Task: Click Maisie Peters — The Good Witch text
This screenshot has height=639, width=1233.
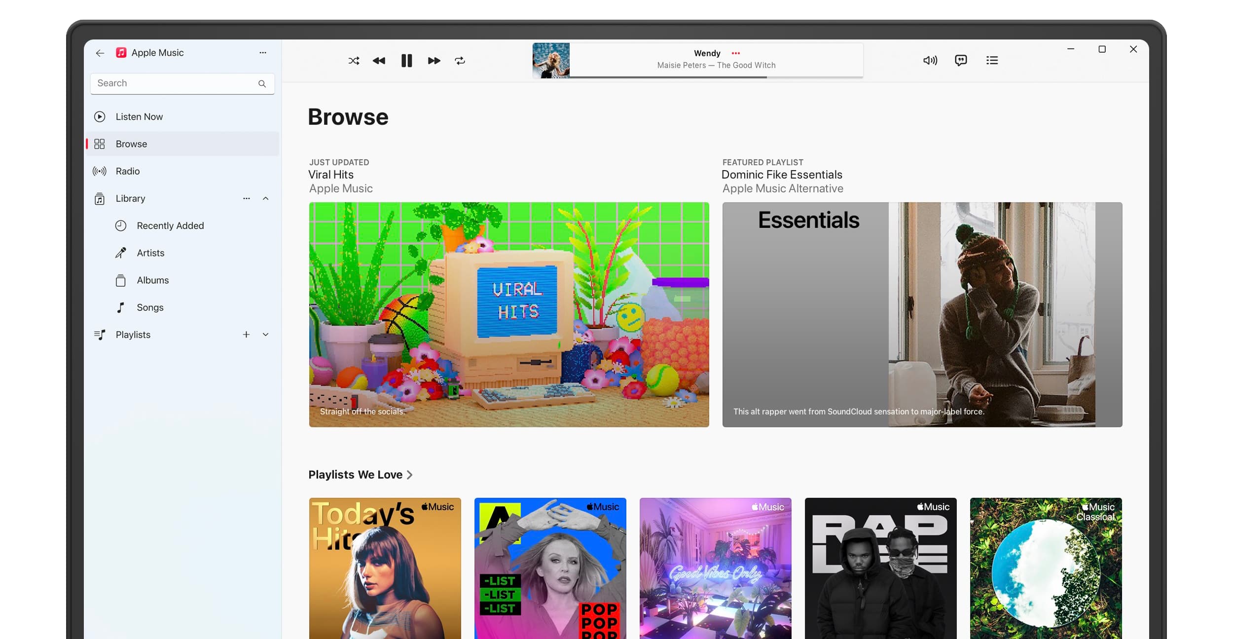Action: pos(716,65)
